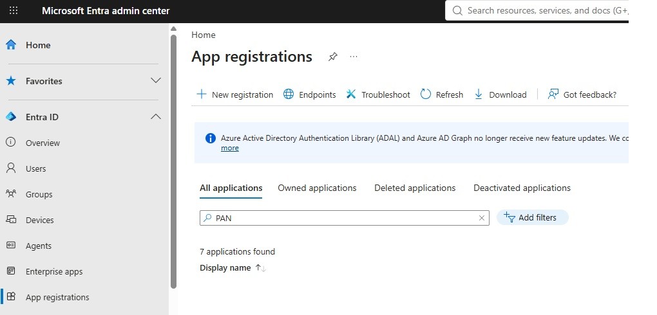Image resolution: width=657 pixels, height=315 pixels.
Task: Sort by Display name arrows
Action: tap(261, 268)
